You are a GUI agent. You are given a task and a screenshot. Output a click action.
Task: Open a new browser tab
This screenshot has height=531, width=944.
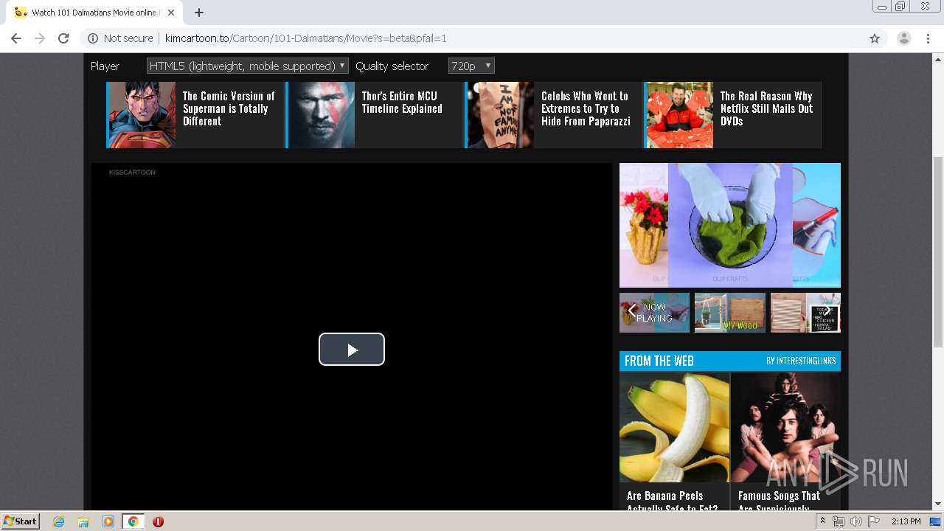tap(199, 13)
